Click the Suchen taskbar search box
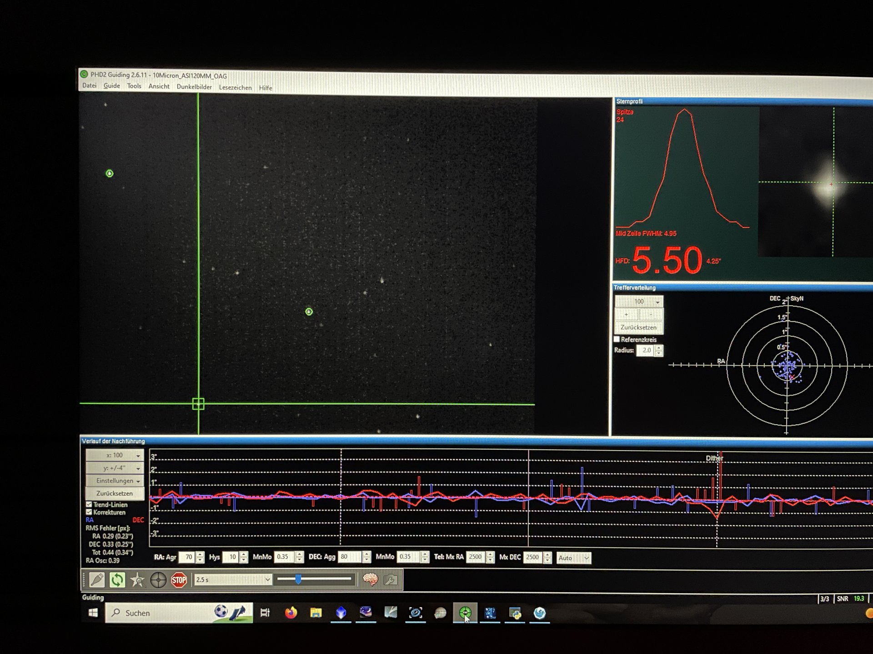873x654 pixels. (x=179, y=613)
